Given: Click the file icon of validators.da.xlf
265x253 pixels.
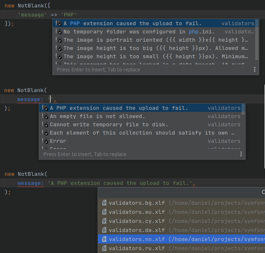Looking at the screenshot, I should pyautogui.click(x=104, y=230).
